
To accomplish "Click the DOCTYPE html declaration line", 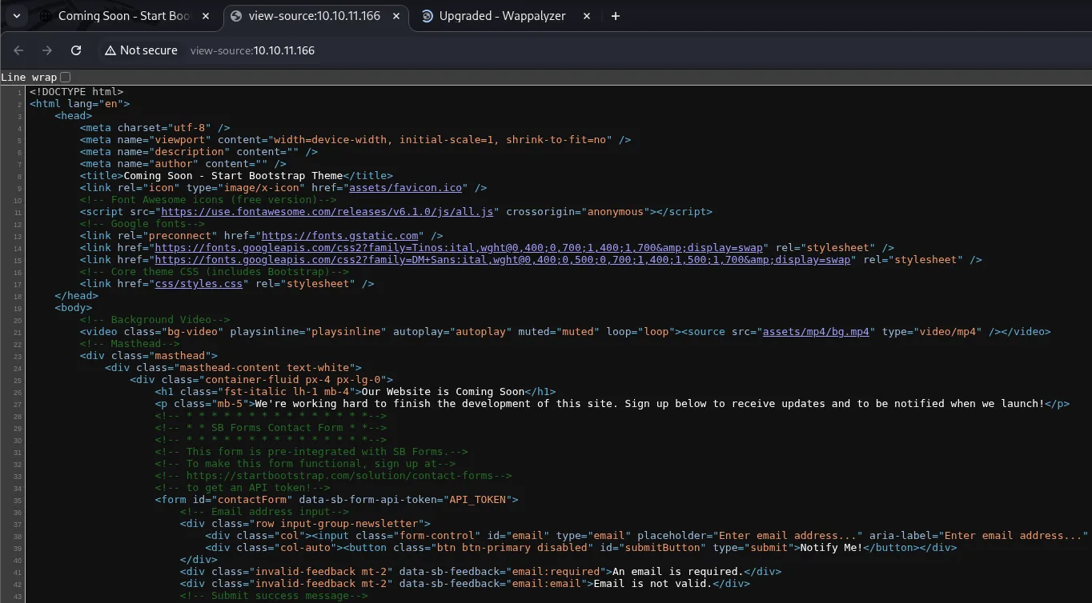I will point(77,92).
